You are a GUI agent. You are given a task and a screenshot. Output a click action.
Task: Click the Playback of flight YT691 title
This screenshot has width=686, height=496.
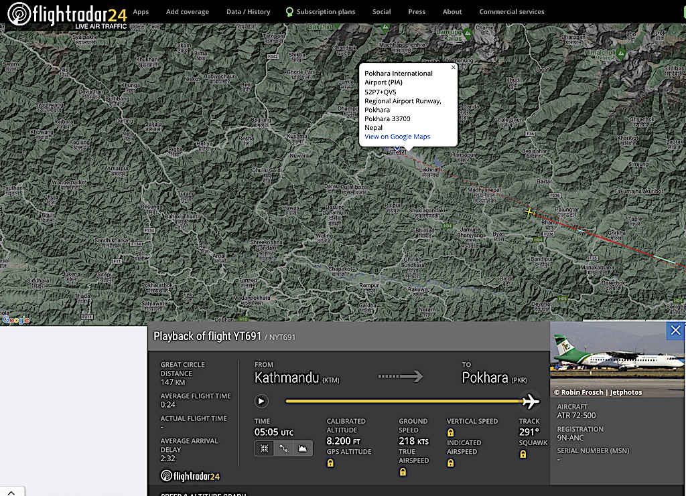[207, 336]
